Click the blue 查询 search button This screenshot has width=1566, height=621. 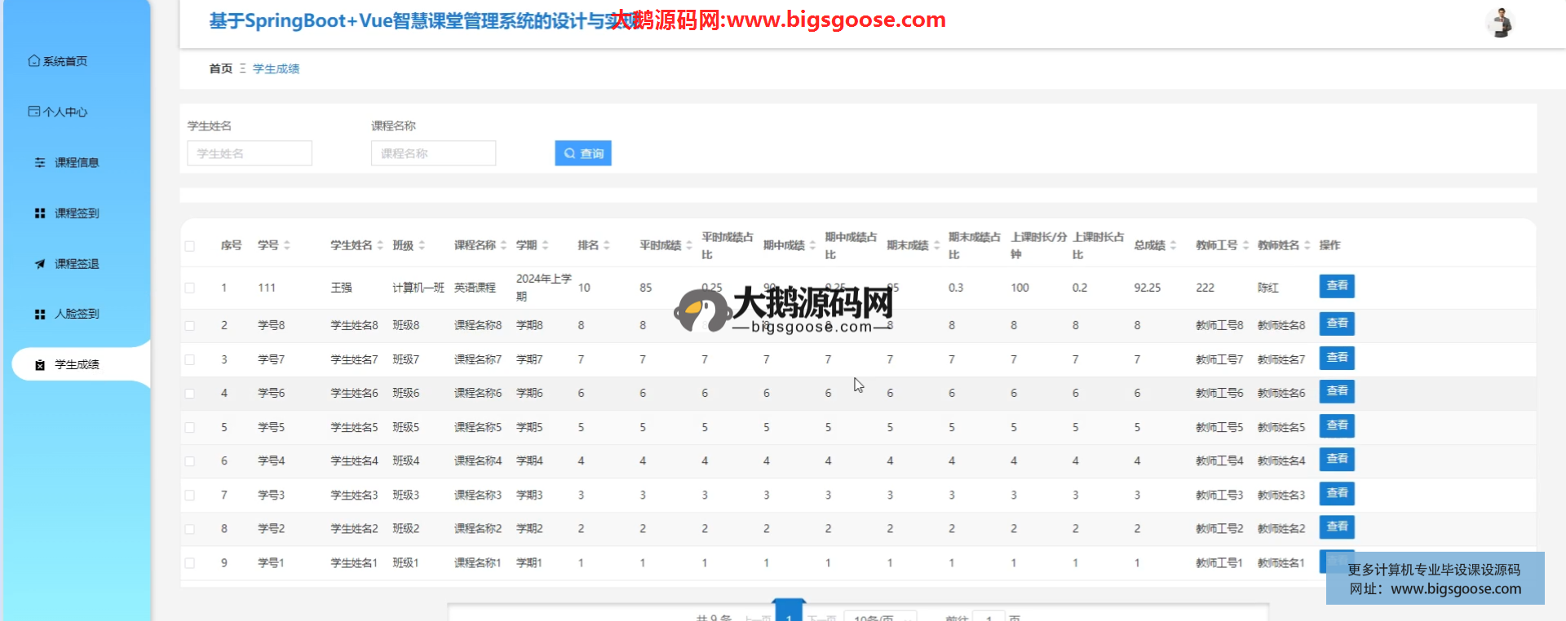[x=583, y=153]
